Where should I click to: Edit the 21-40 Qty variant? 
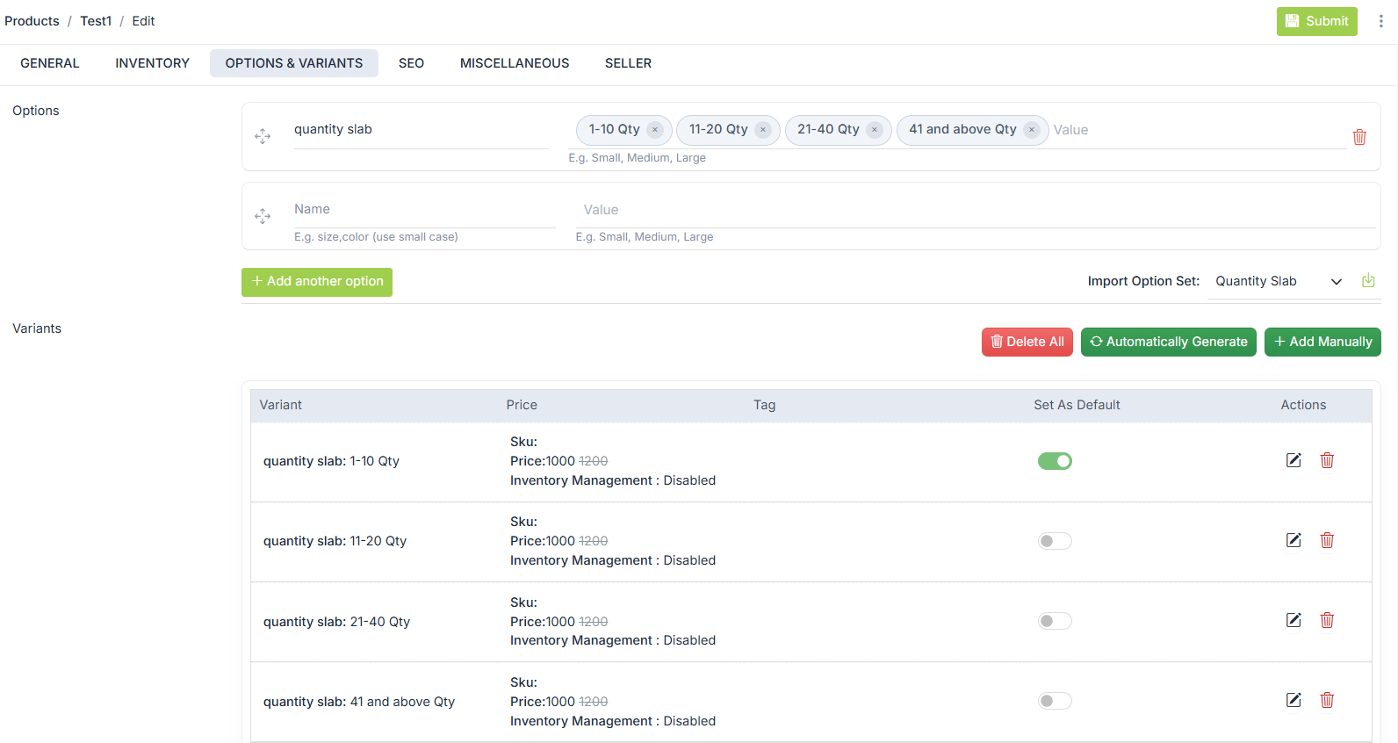click(1294, 620)
